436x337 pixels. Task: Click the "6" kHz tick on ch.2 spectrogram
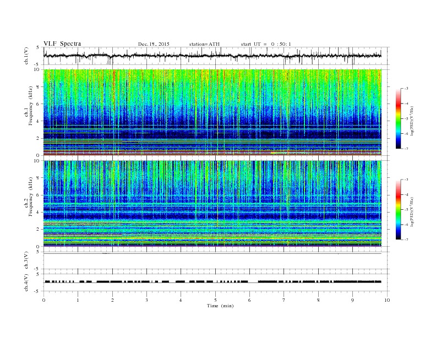click(39, 195)
